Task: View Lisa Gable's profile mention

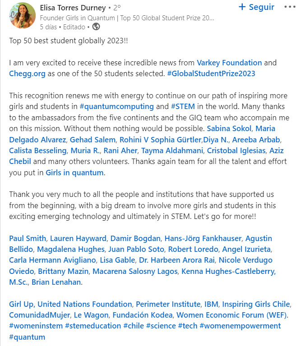Action: 117,260
